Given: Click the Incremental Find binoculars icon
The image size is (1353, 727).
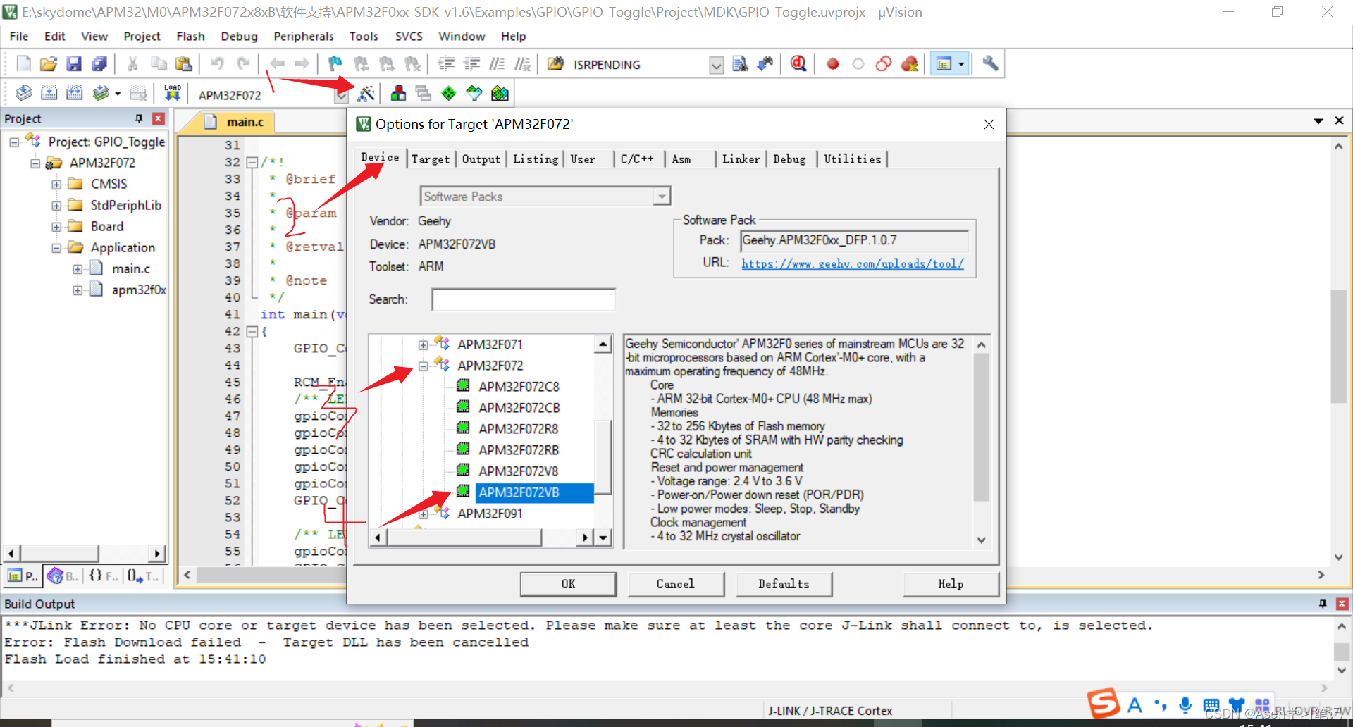Looking at the screenshot, I should point(765,64).
